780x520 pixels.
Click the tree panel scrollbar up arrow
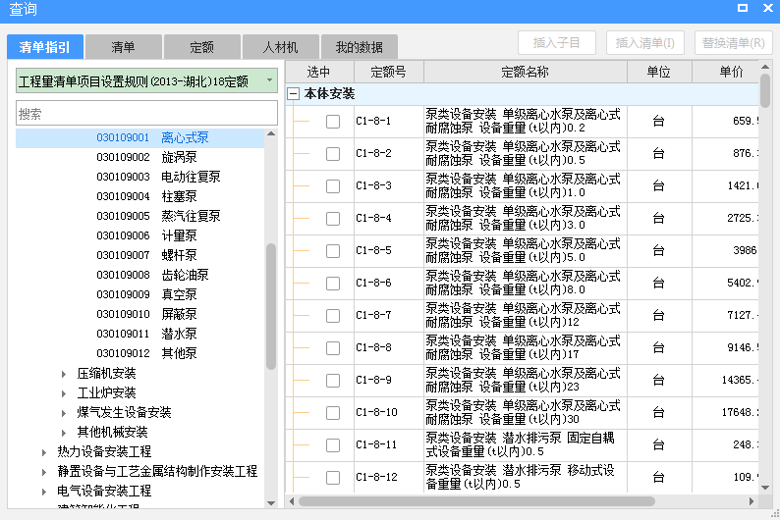pyautogui.click(x=271, y=134)
